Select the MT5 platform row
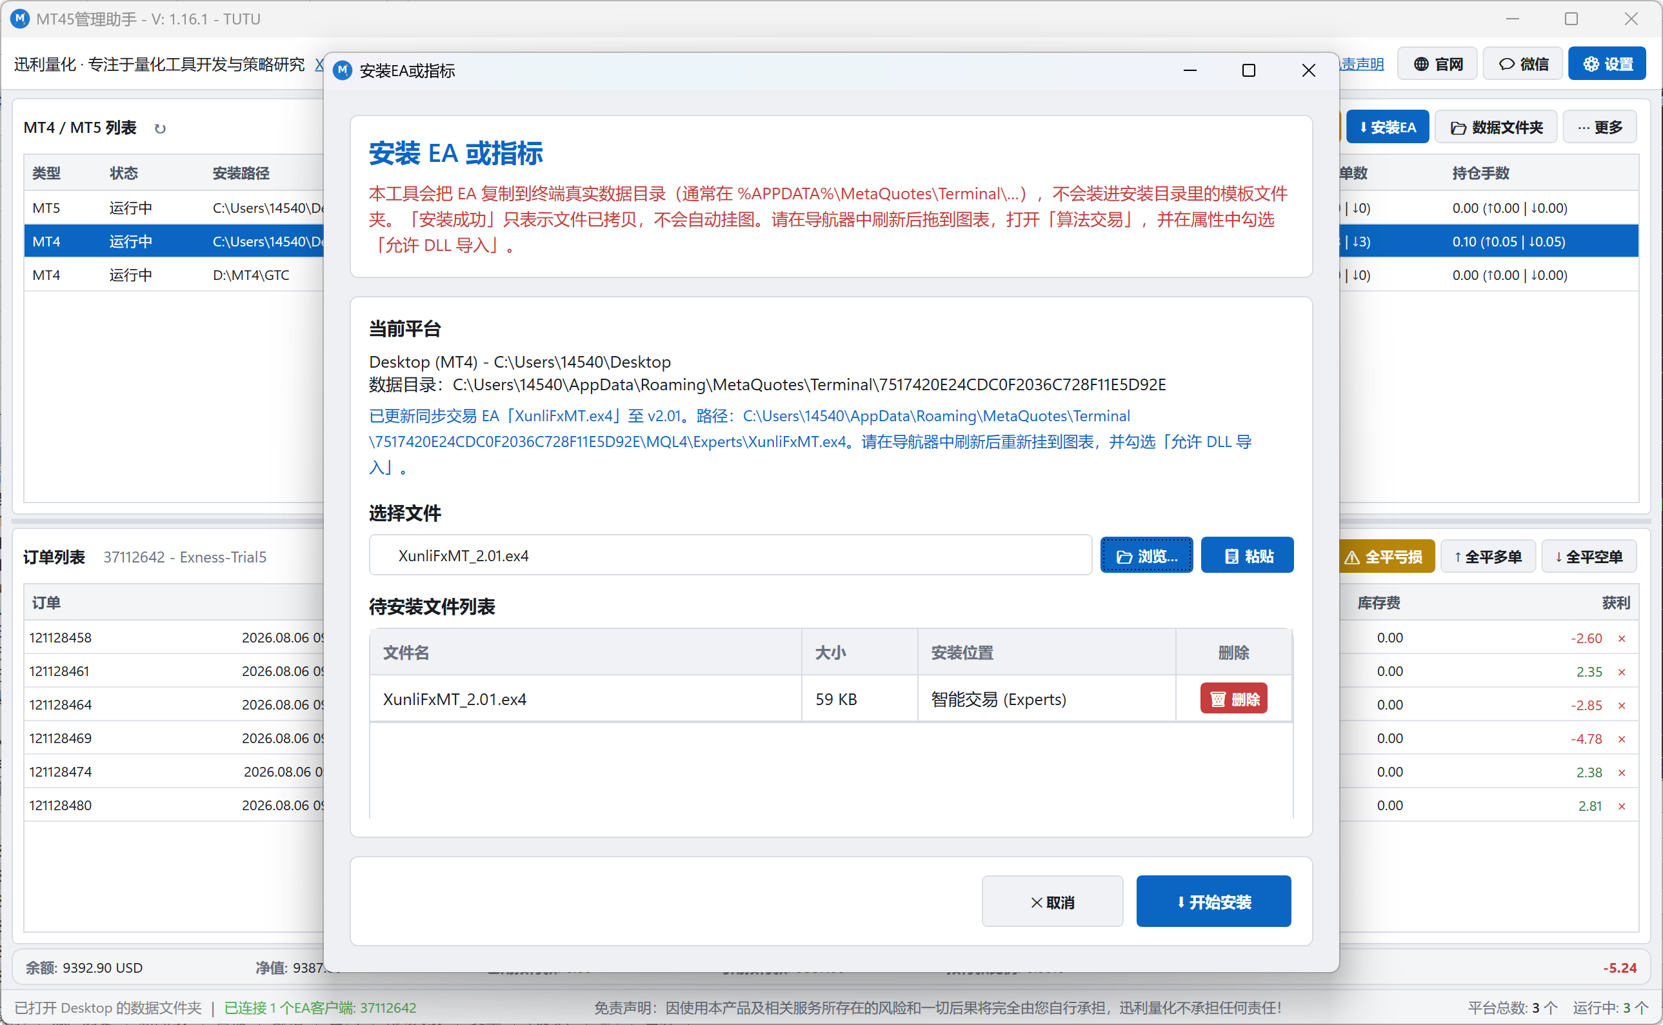The image size is (1663, 1025). 174,208
